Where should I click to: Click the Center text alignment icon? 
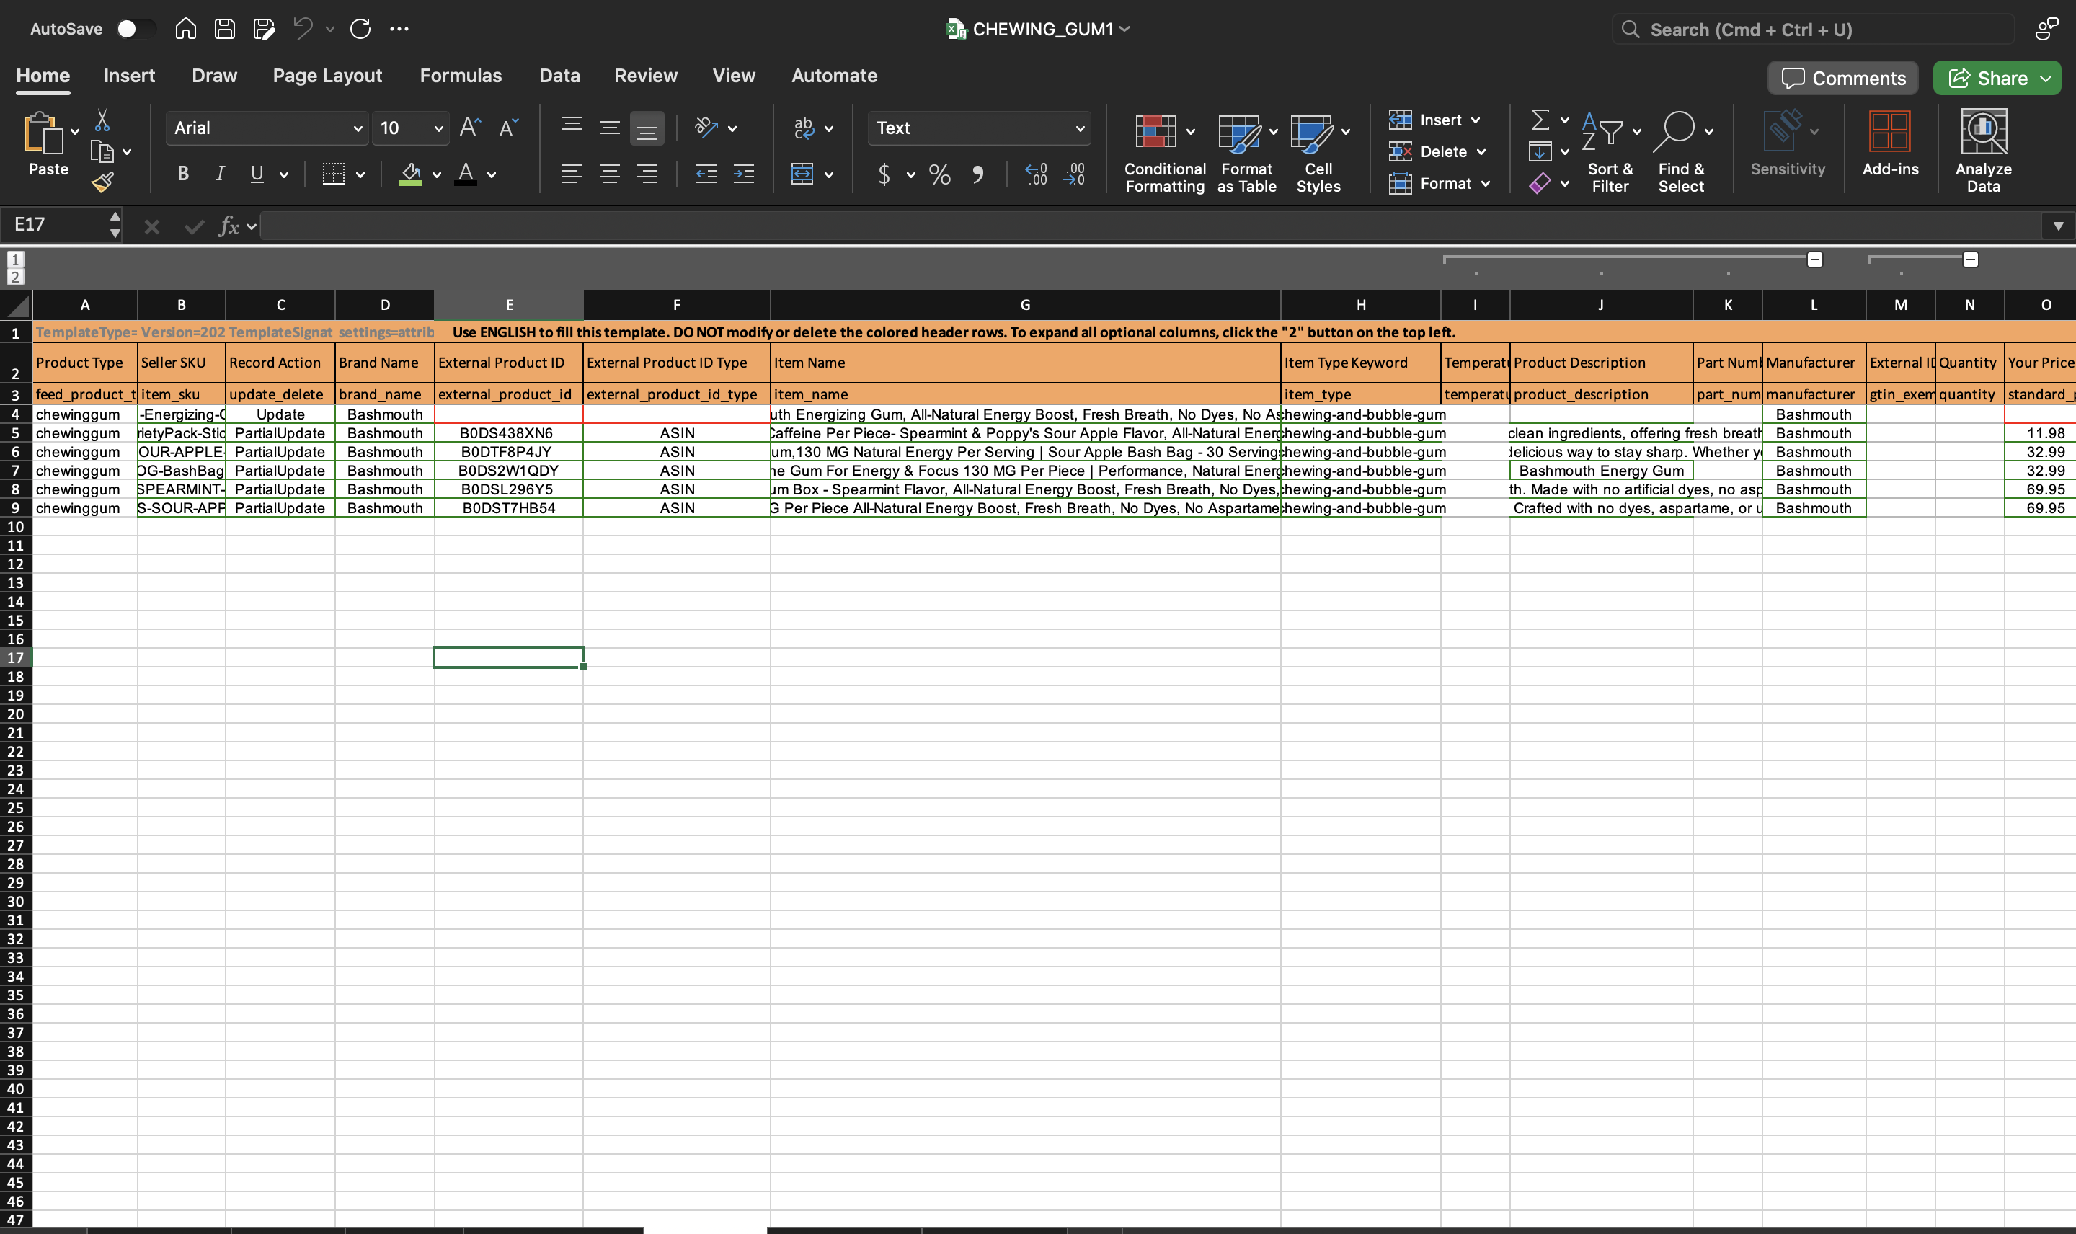(609, 174)
